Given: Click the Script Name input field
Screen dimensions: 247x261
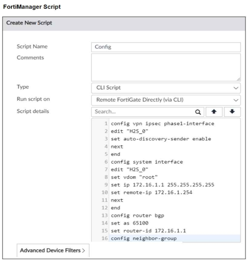Looking at the screenshot, I should point(166,47).
